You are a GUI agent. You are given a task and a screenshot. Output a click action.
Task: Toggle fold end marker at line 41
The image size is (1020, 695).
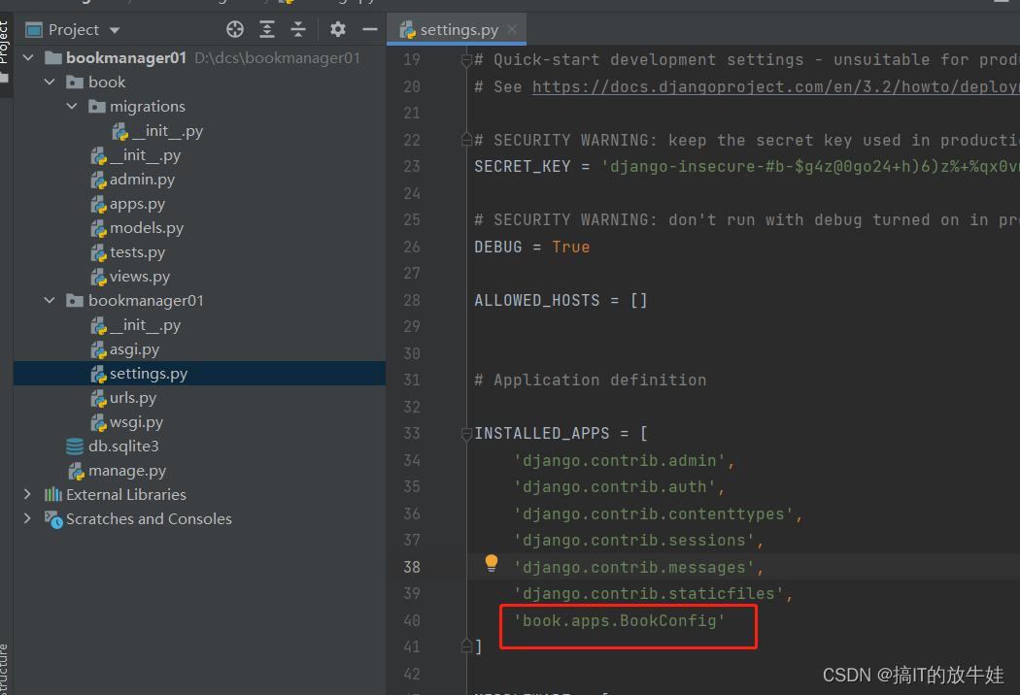point(466,646)
